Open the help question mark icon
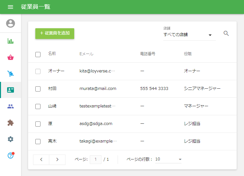 (x=11, y=156)
